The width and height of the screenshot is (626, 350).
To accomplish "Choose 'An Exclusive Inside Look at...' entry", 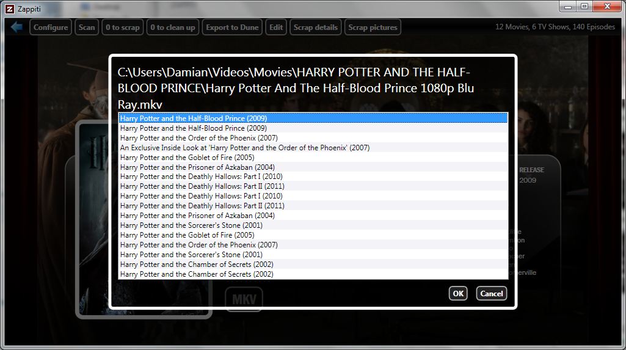I will [313, 148].
